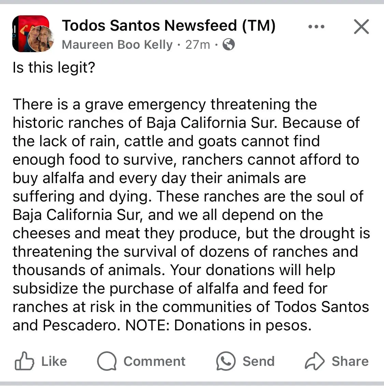Click the Comment text label
This screenshot has height=388, width=384.
pyautogui.click(x=155, y=362)
